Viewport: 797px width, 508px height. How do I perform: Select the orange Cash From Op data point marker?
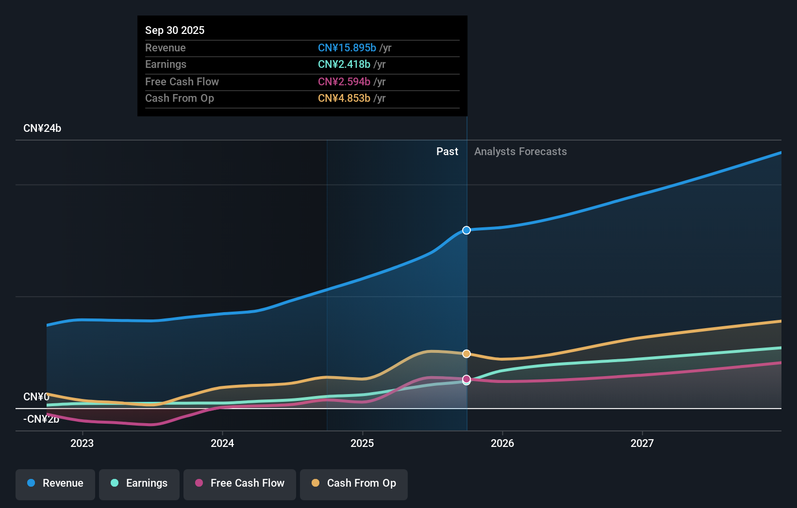point(466,353)
